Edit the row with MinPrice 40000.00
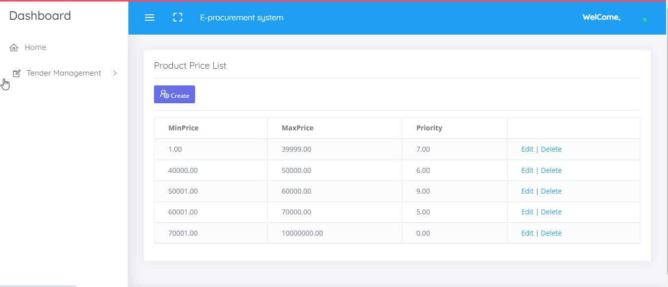This screenshot has width=668, height=287. (x=527, y=170)
